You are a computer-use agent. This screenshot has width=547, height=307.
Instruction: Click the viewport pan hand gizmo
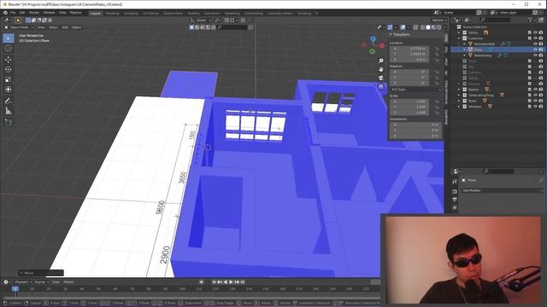(381, 69)
